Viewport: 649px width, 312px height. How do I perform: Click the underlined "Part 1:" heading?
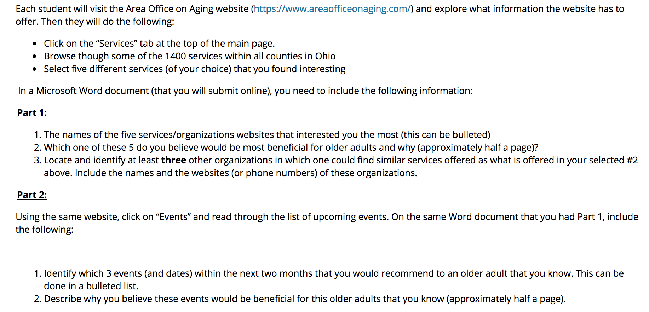tap(32, 113)
